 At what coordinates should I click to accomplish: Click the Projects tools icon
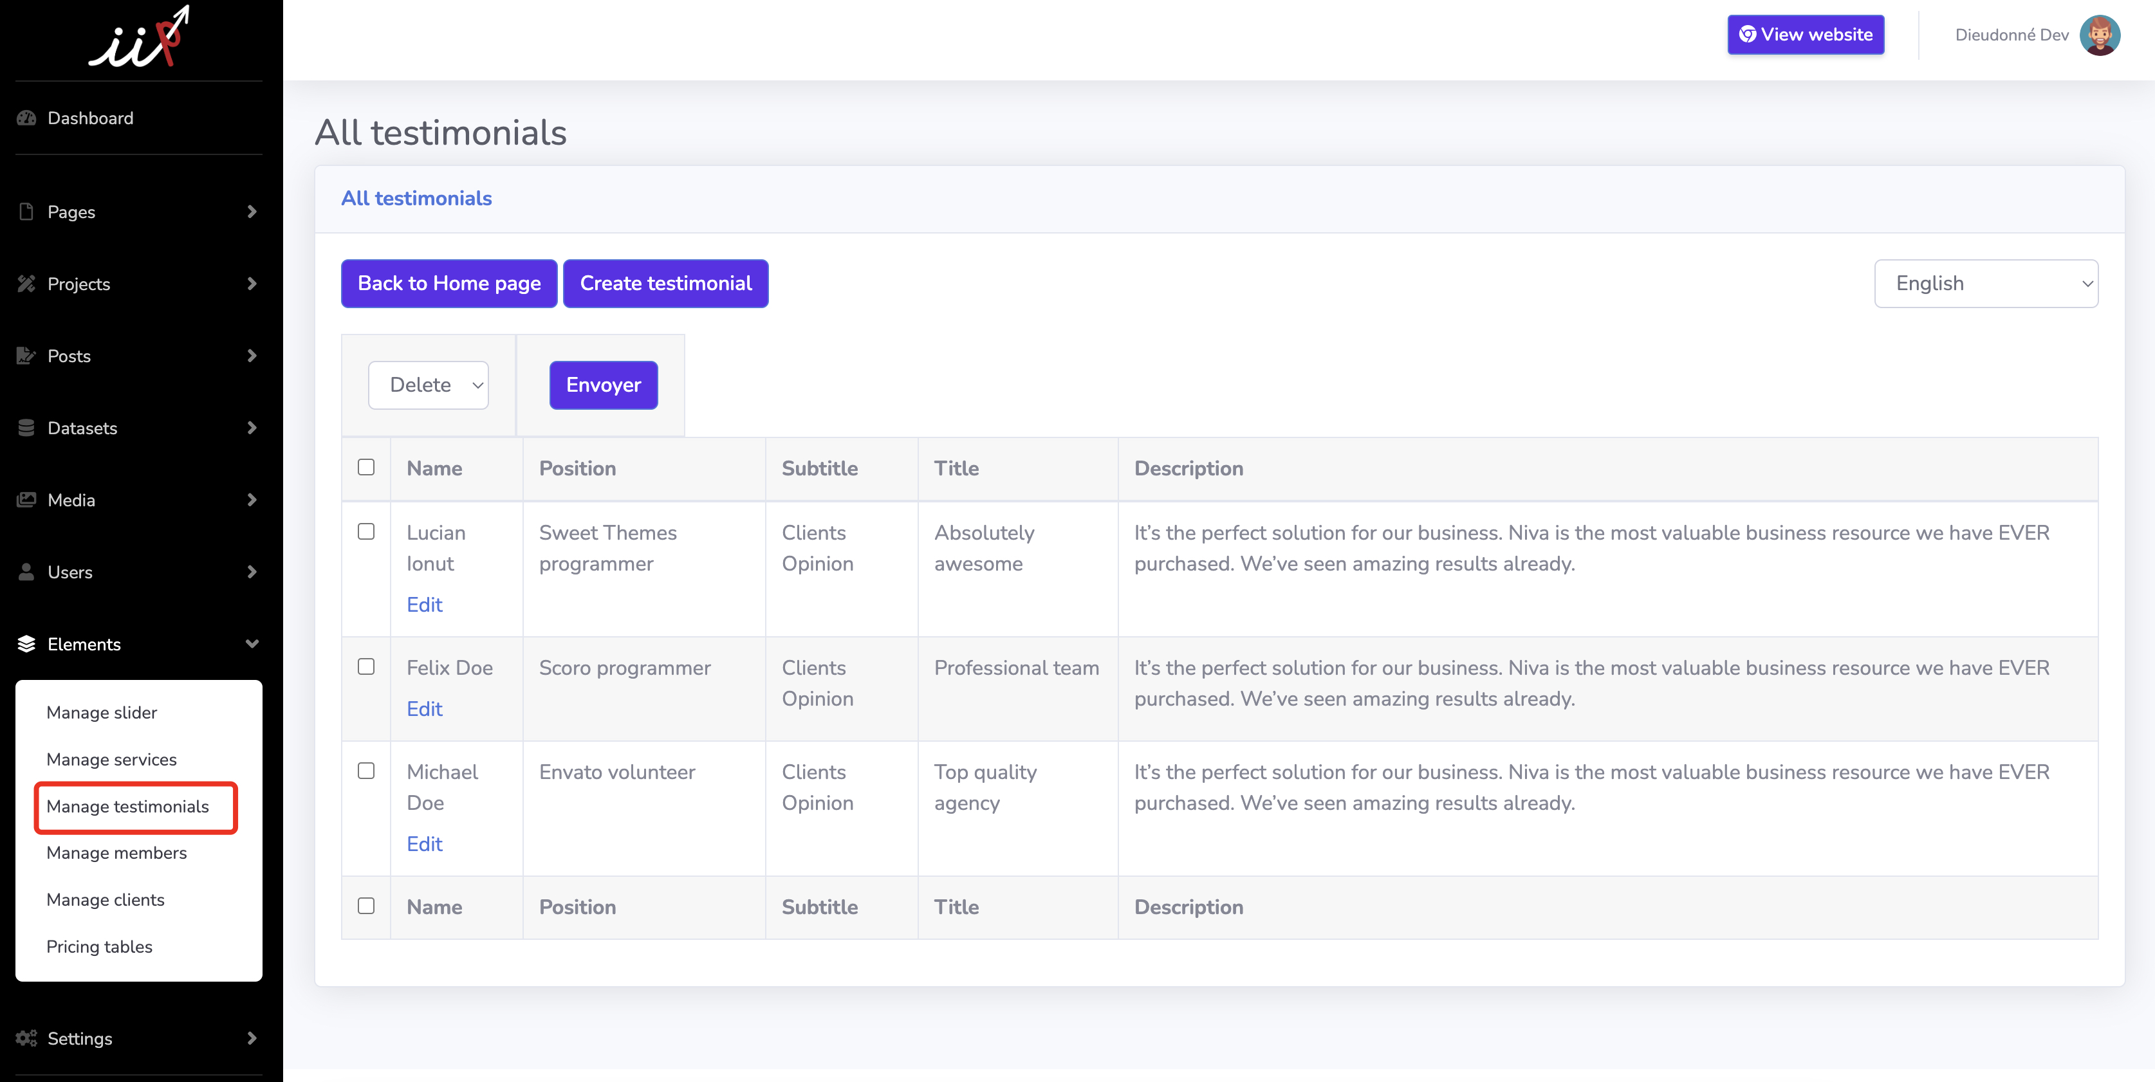tap(27, 284)
